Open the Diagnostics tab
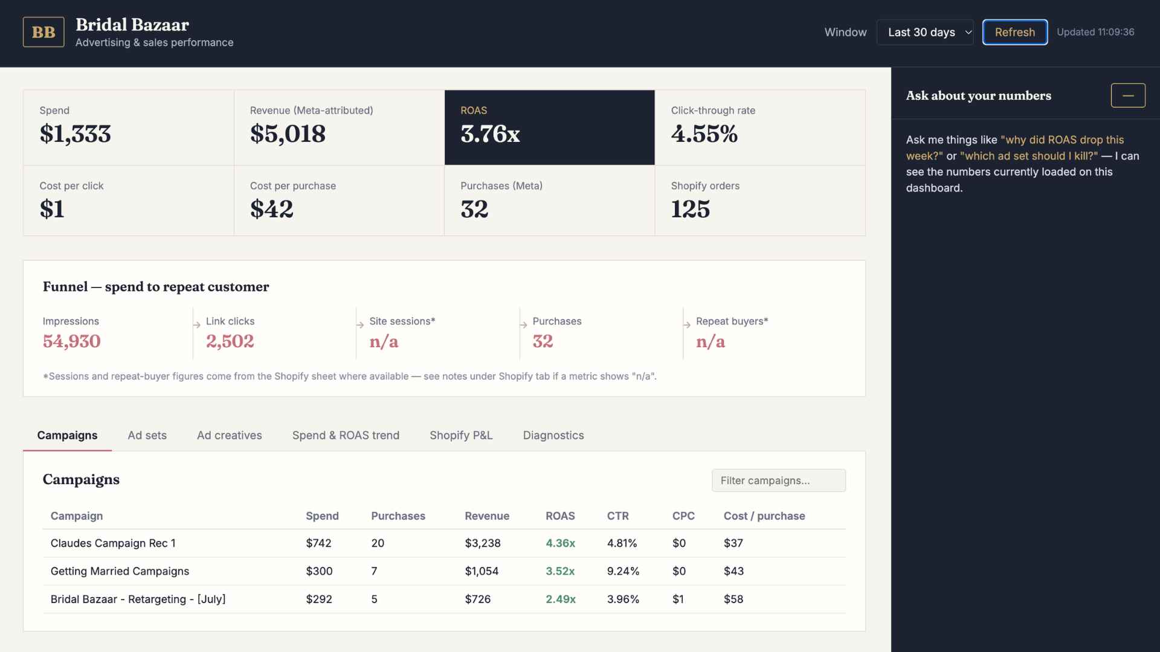 (553, 435)
